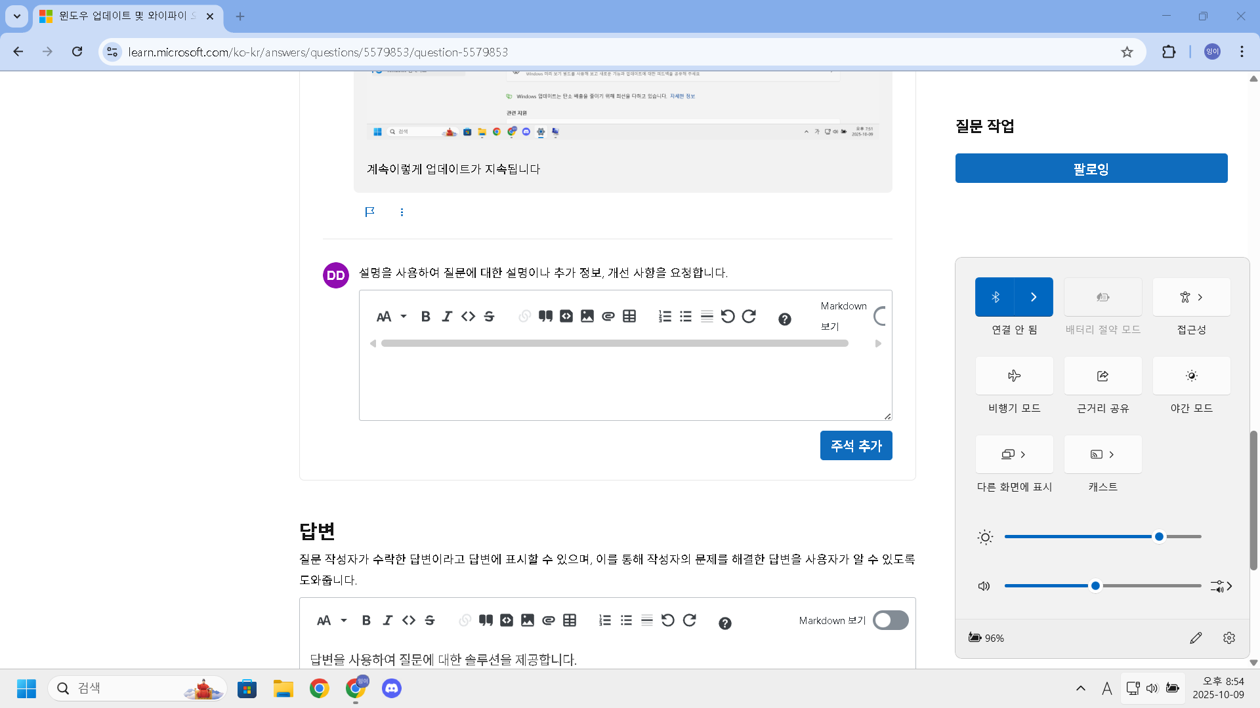The height and width of the screenshot is (708, 1260).
Task: Insert code block in the comment editor
Action: point(566,317)
